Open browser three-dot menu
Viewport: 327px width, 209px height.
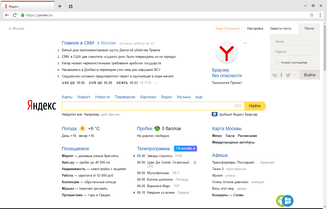320,15
